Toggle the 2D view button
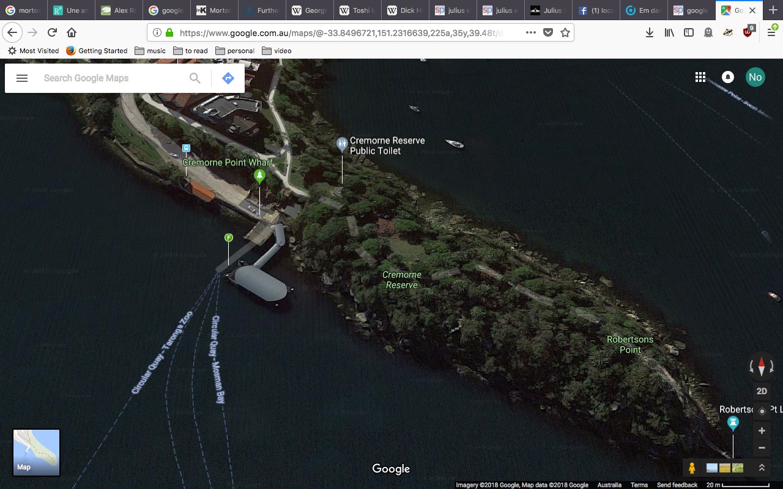783x489 pixels. pyautogui.click(x=762, y=391)
